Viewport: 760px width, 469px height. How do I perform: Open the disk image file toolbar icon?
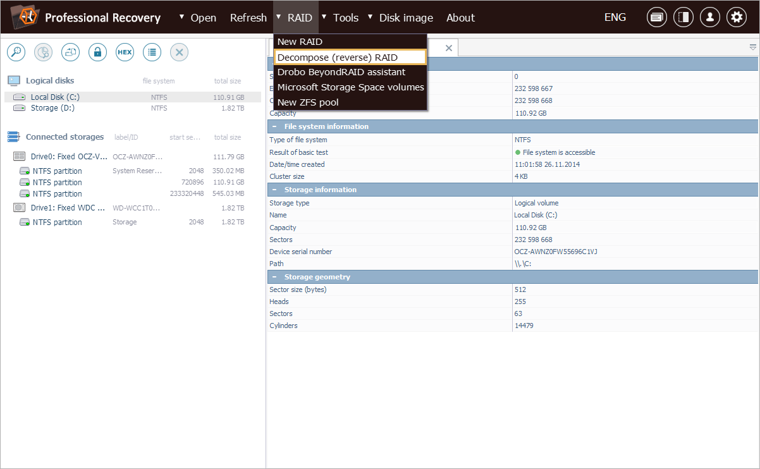click(x=70, y=52)
